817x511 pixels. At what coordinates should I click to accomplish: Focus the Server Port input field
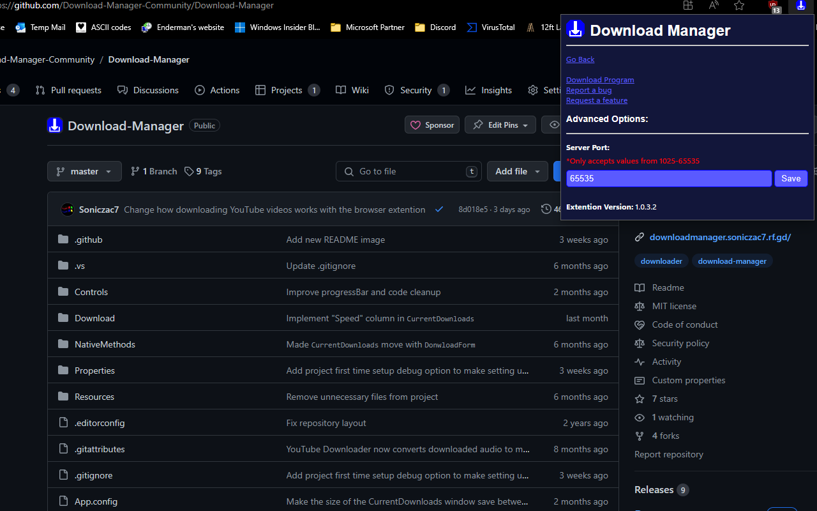coord(669,179)
